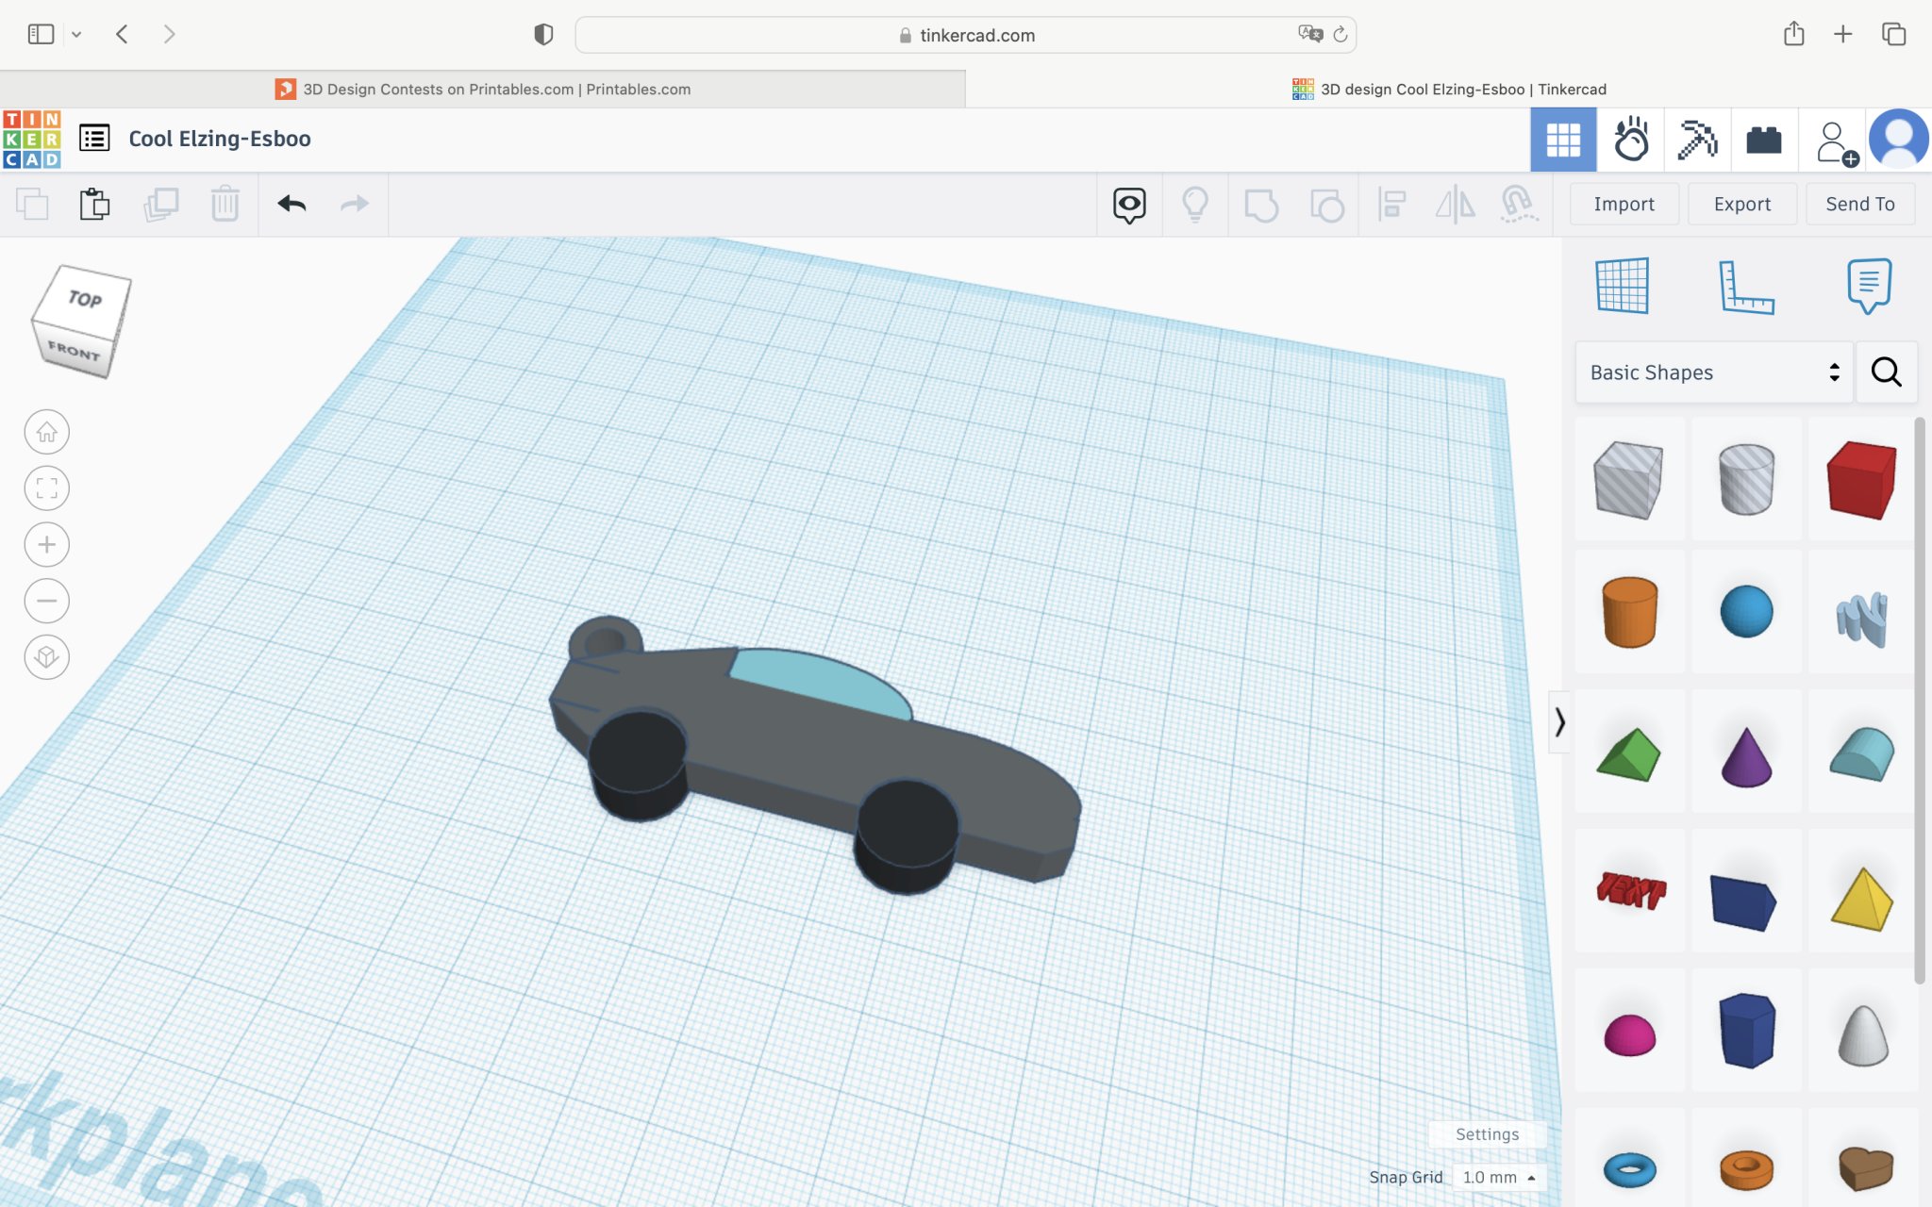This screenshot has height=1207, width=1932.
Task: Open the Mirror/Flip tool
Action: (x=1456, y=204)
